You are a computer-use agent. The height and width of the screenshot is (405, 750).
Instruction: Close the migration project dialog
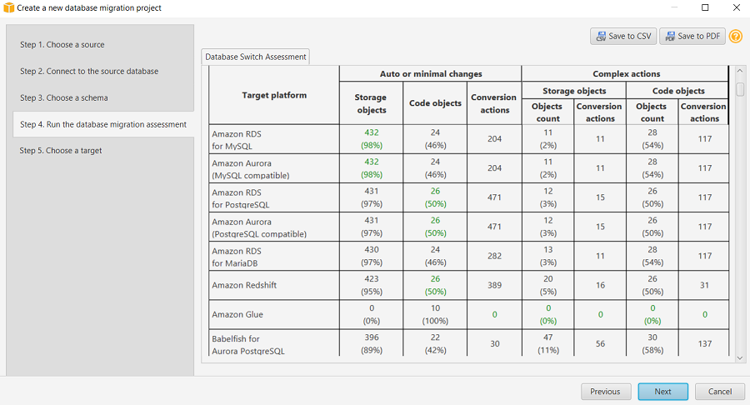pyautogui.click(x=734, y=8)
